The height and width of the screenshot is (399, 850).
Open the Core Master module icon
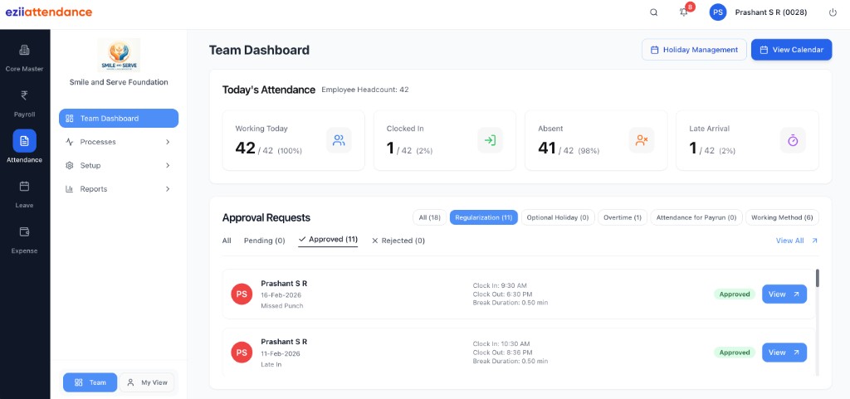pos(24,51)
